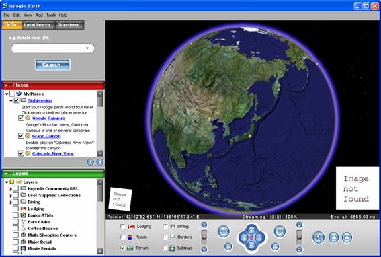This screenshot has width=381, height=257.
Task: Open the Colorado River View link
Action: tap(52, 153)
